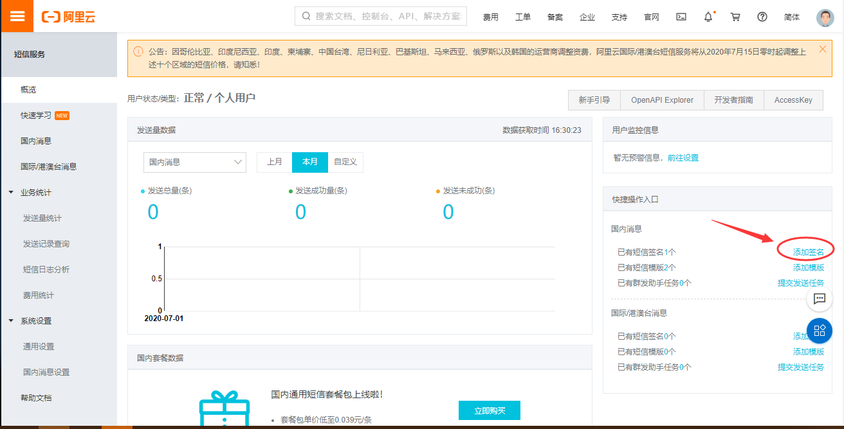Open the Cloud Shell terminal icon
The image size is (844, 429).
click(681, 17)
